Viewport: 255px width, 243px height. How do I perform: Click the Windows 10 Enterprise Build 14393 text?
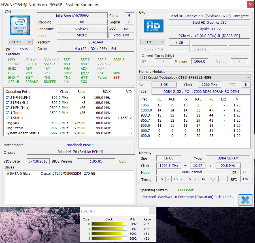pos(188,197)
